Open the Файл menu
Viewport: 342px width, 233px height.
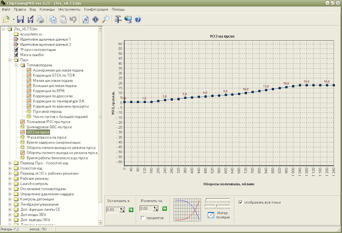[x=6, y=9]
